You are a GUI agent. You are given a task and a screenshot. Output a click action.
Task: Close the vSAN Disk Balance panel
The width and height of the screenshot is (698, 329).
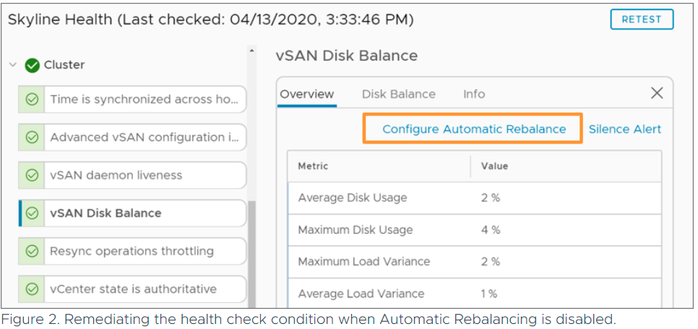(657, 93)
